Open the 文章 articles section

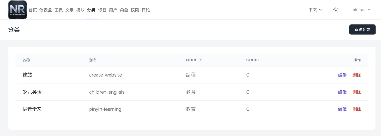(x=70, y=10)
